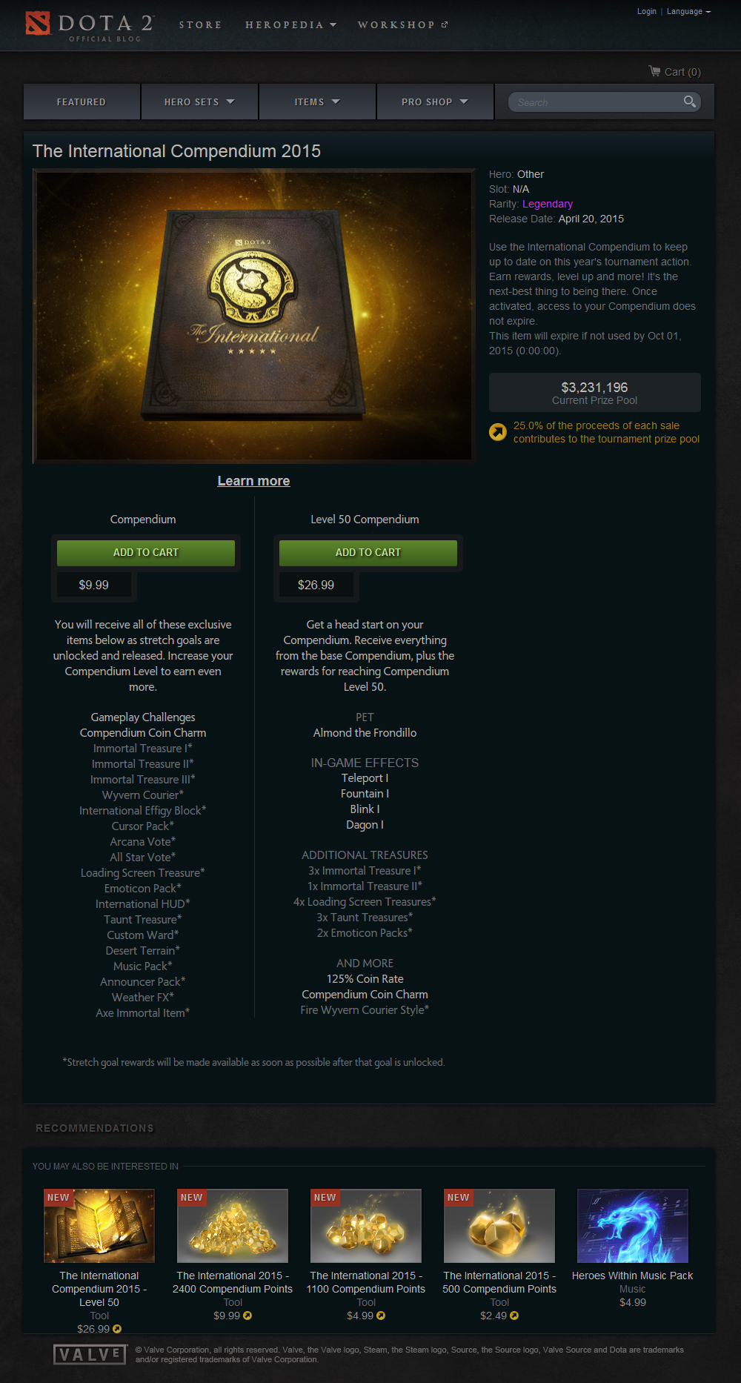This screenshot has height=1383, width=741.
Task: Click coin icon beside $2.49 price
Action: [514, 1316]
